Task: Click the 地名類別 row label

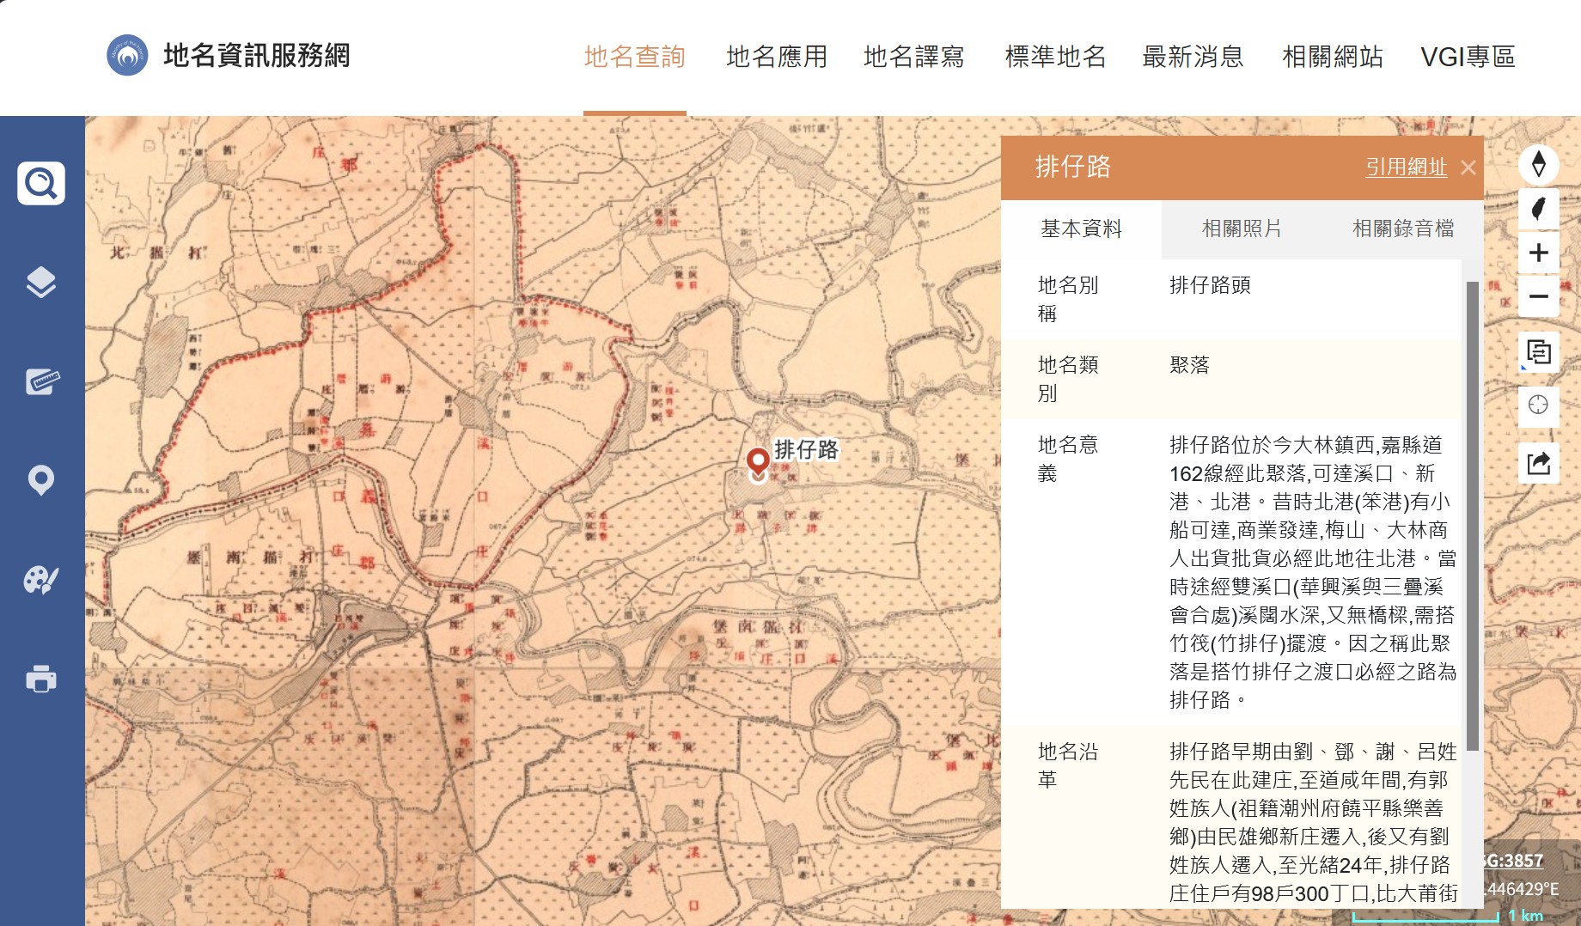Action: [x=1068, y=379]
